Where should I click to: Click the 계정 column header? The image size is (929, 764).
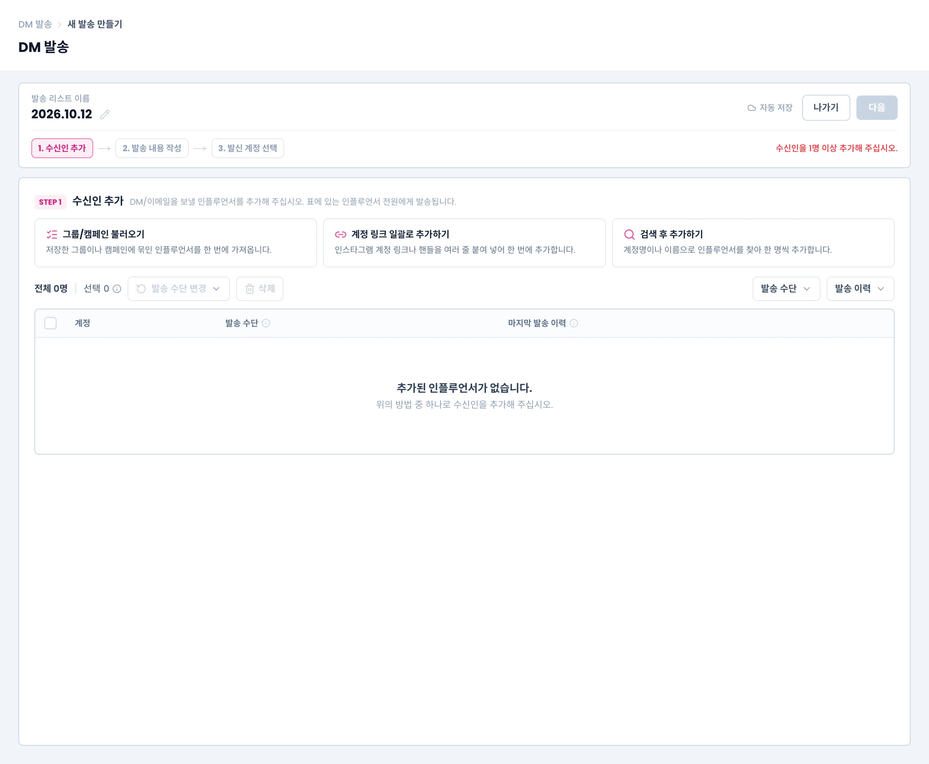tap(82, 323)
